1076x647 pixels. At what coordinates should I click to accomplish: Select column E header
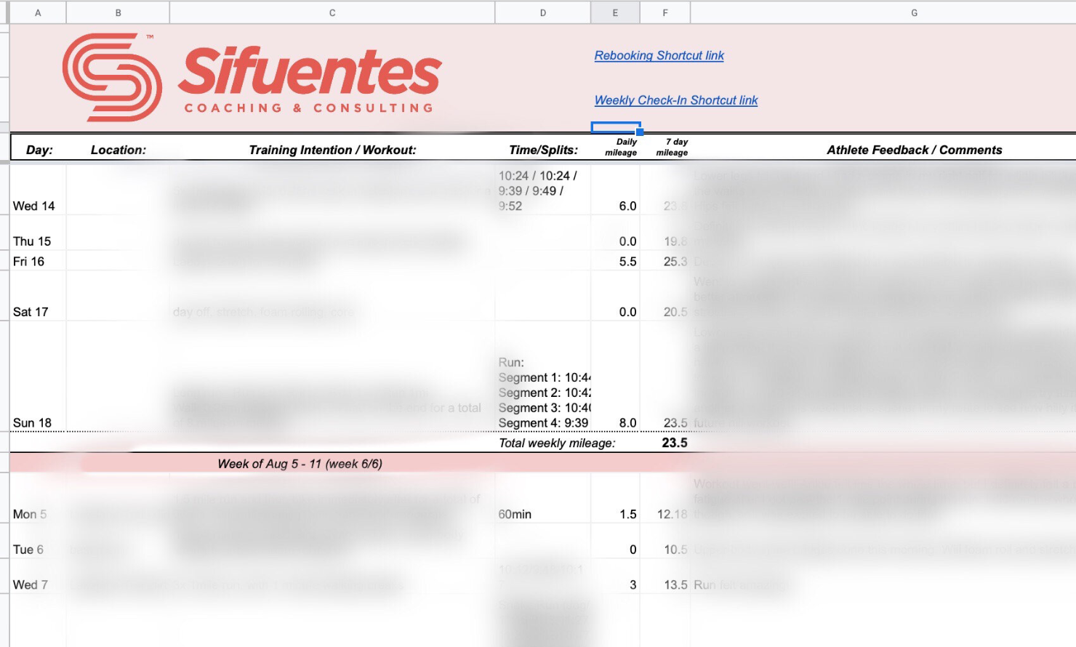pos(615,12)
